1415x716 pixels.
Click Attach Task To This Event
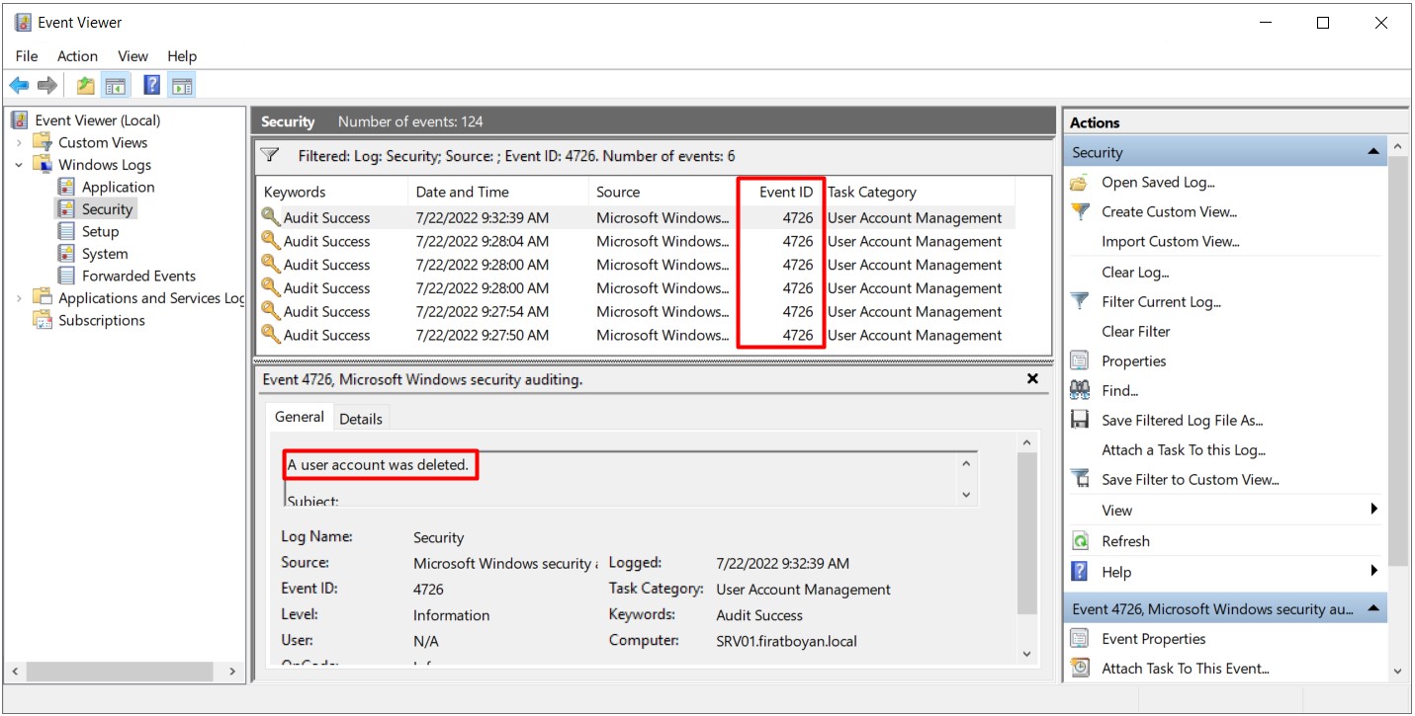1186,669
